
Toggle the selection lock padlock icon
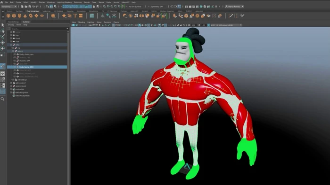click(94, 7)
